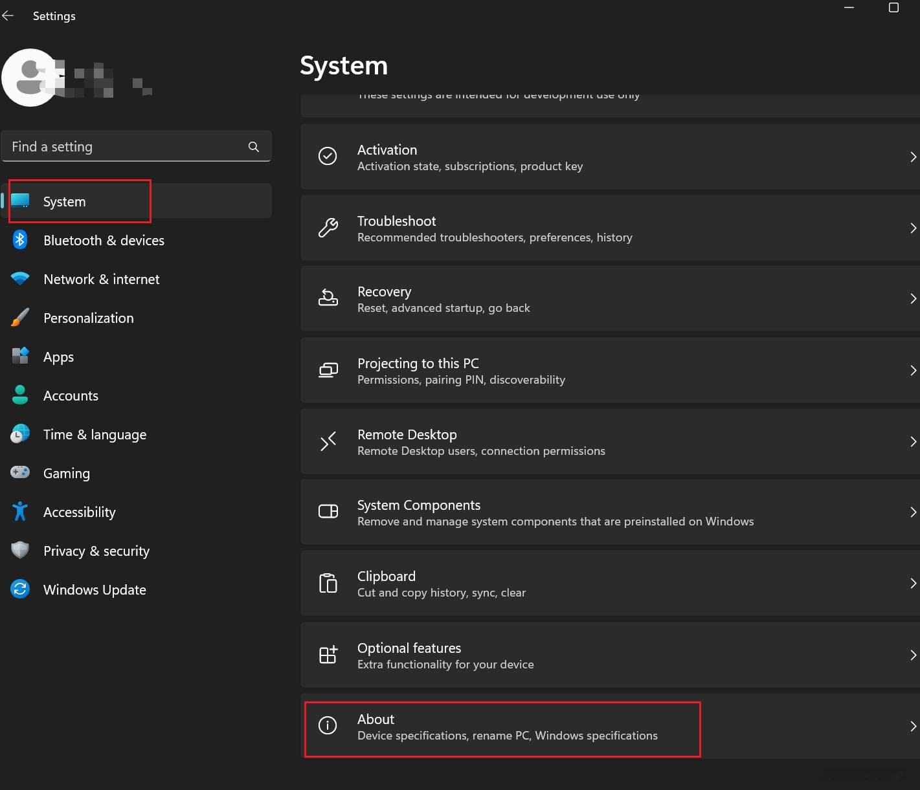The height and width of the screenshot is (790, 920).
Task: Open Time & language settings
Action: tap(137, 434)
